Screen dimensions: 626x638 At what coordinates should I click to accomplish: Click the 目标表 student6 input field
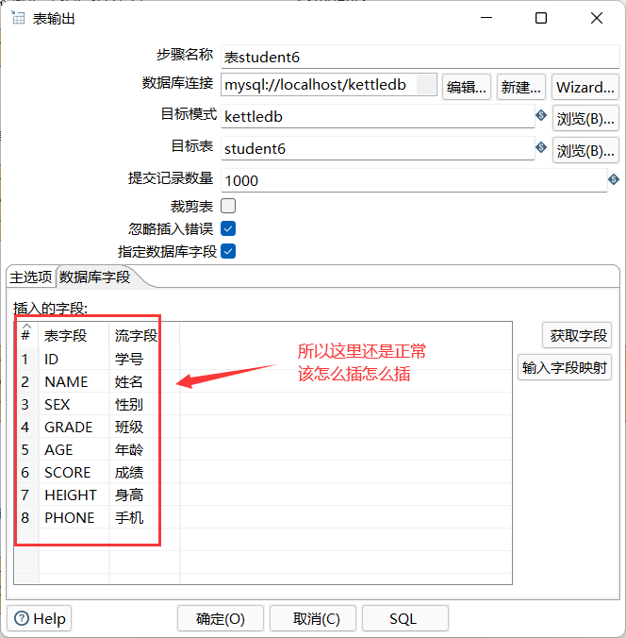point(378,148)
